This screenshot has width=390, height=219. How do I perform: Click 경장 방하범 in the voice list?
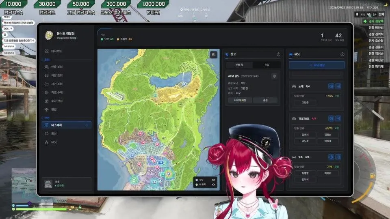click(x=376, y=28)
